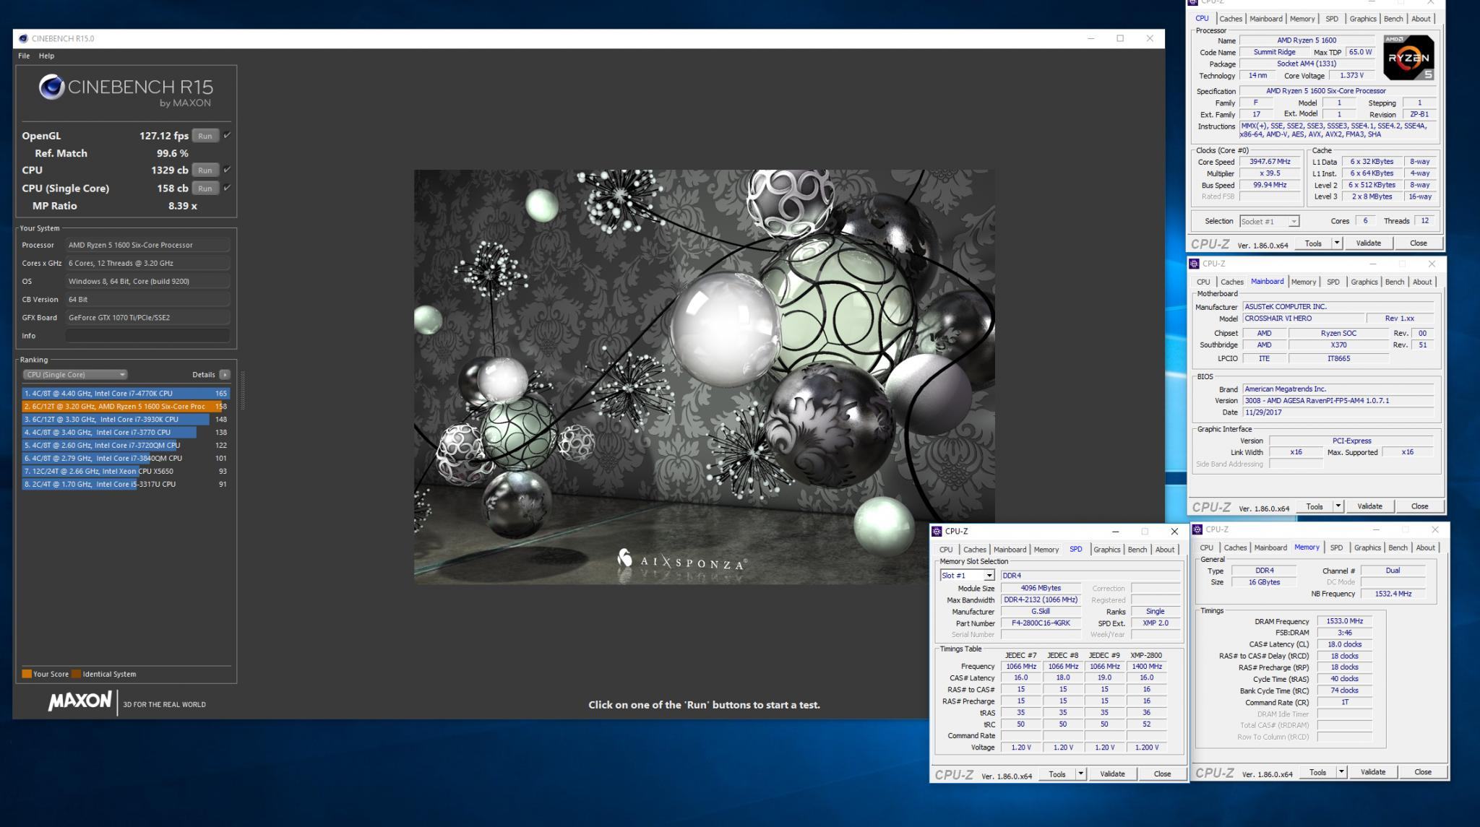
Task: Open the CPU (Single Core) ranking dropdown
Action: [75, 375]
